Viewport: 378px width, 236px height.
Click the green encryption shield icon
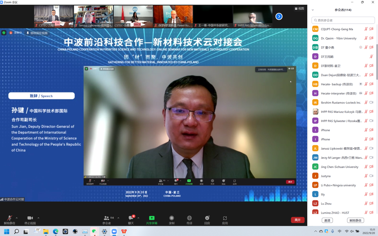3,33
